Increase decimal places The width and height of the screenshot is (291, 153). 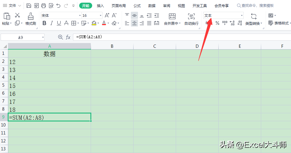(232, 23)
